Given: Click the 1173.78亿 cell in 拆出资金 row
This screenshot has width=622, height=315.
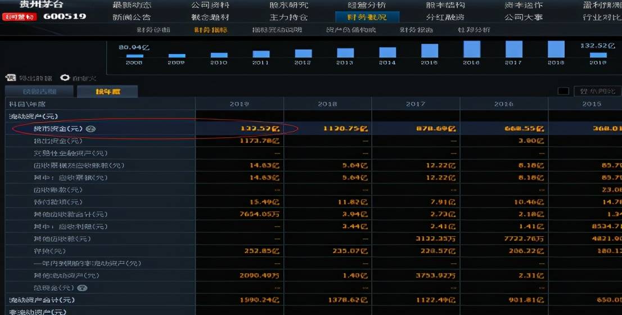Looking at the screenshot, I should click(x=260, y=141).
